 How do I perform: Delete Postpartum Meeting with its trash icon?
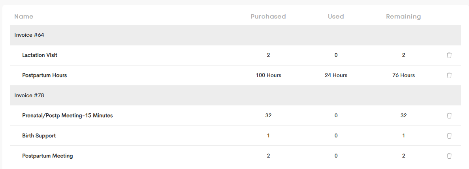coord(449,156)
